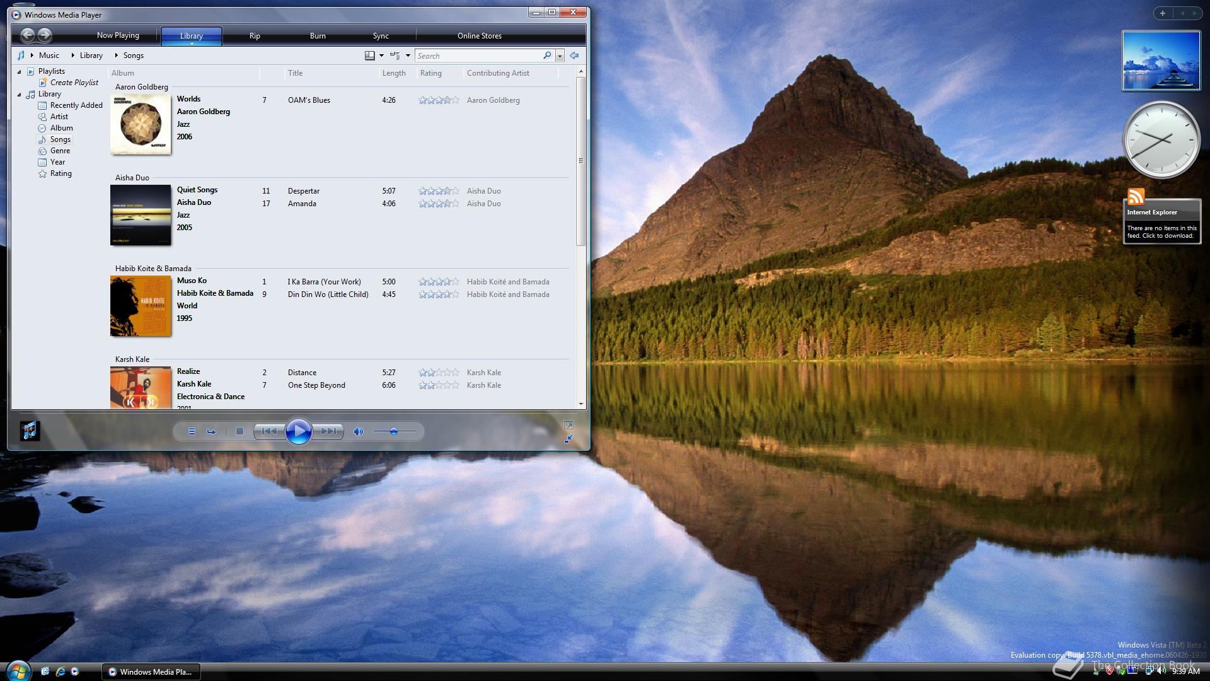Click the full-screen view icon

pyautogui.click(x=568, y=426)
